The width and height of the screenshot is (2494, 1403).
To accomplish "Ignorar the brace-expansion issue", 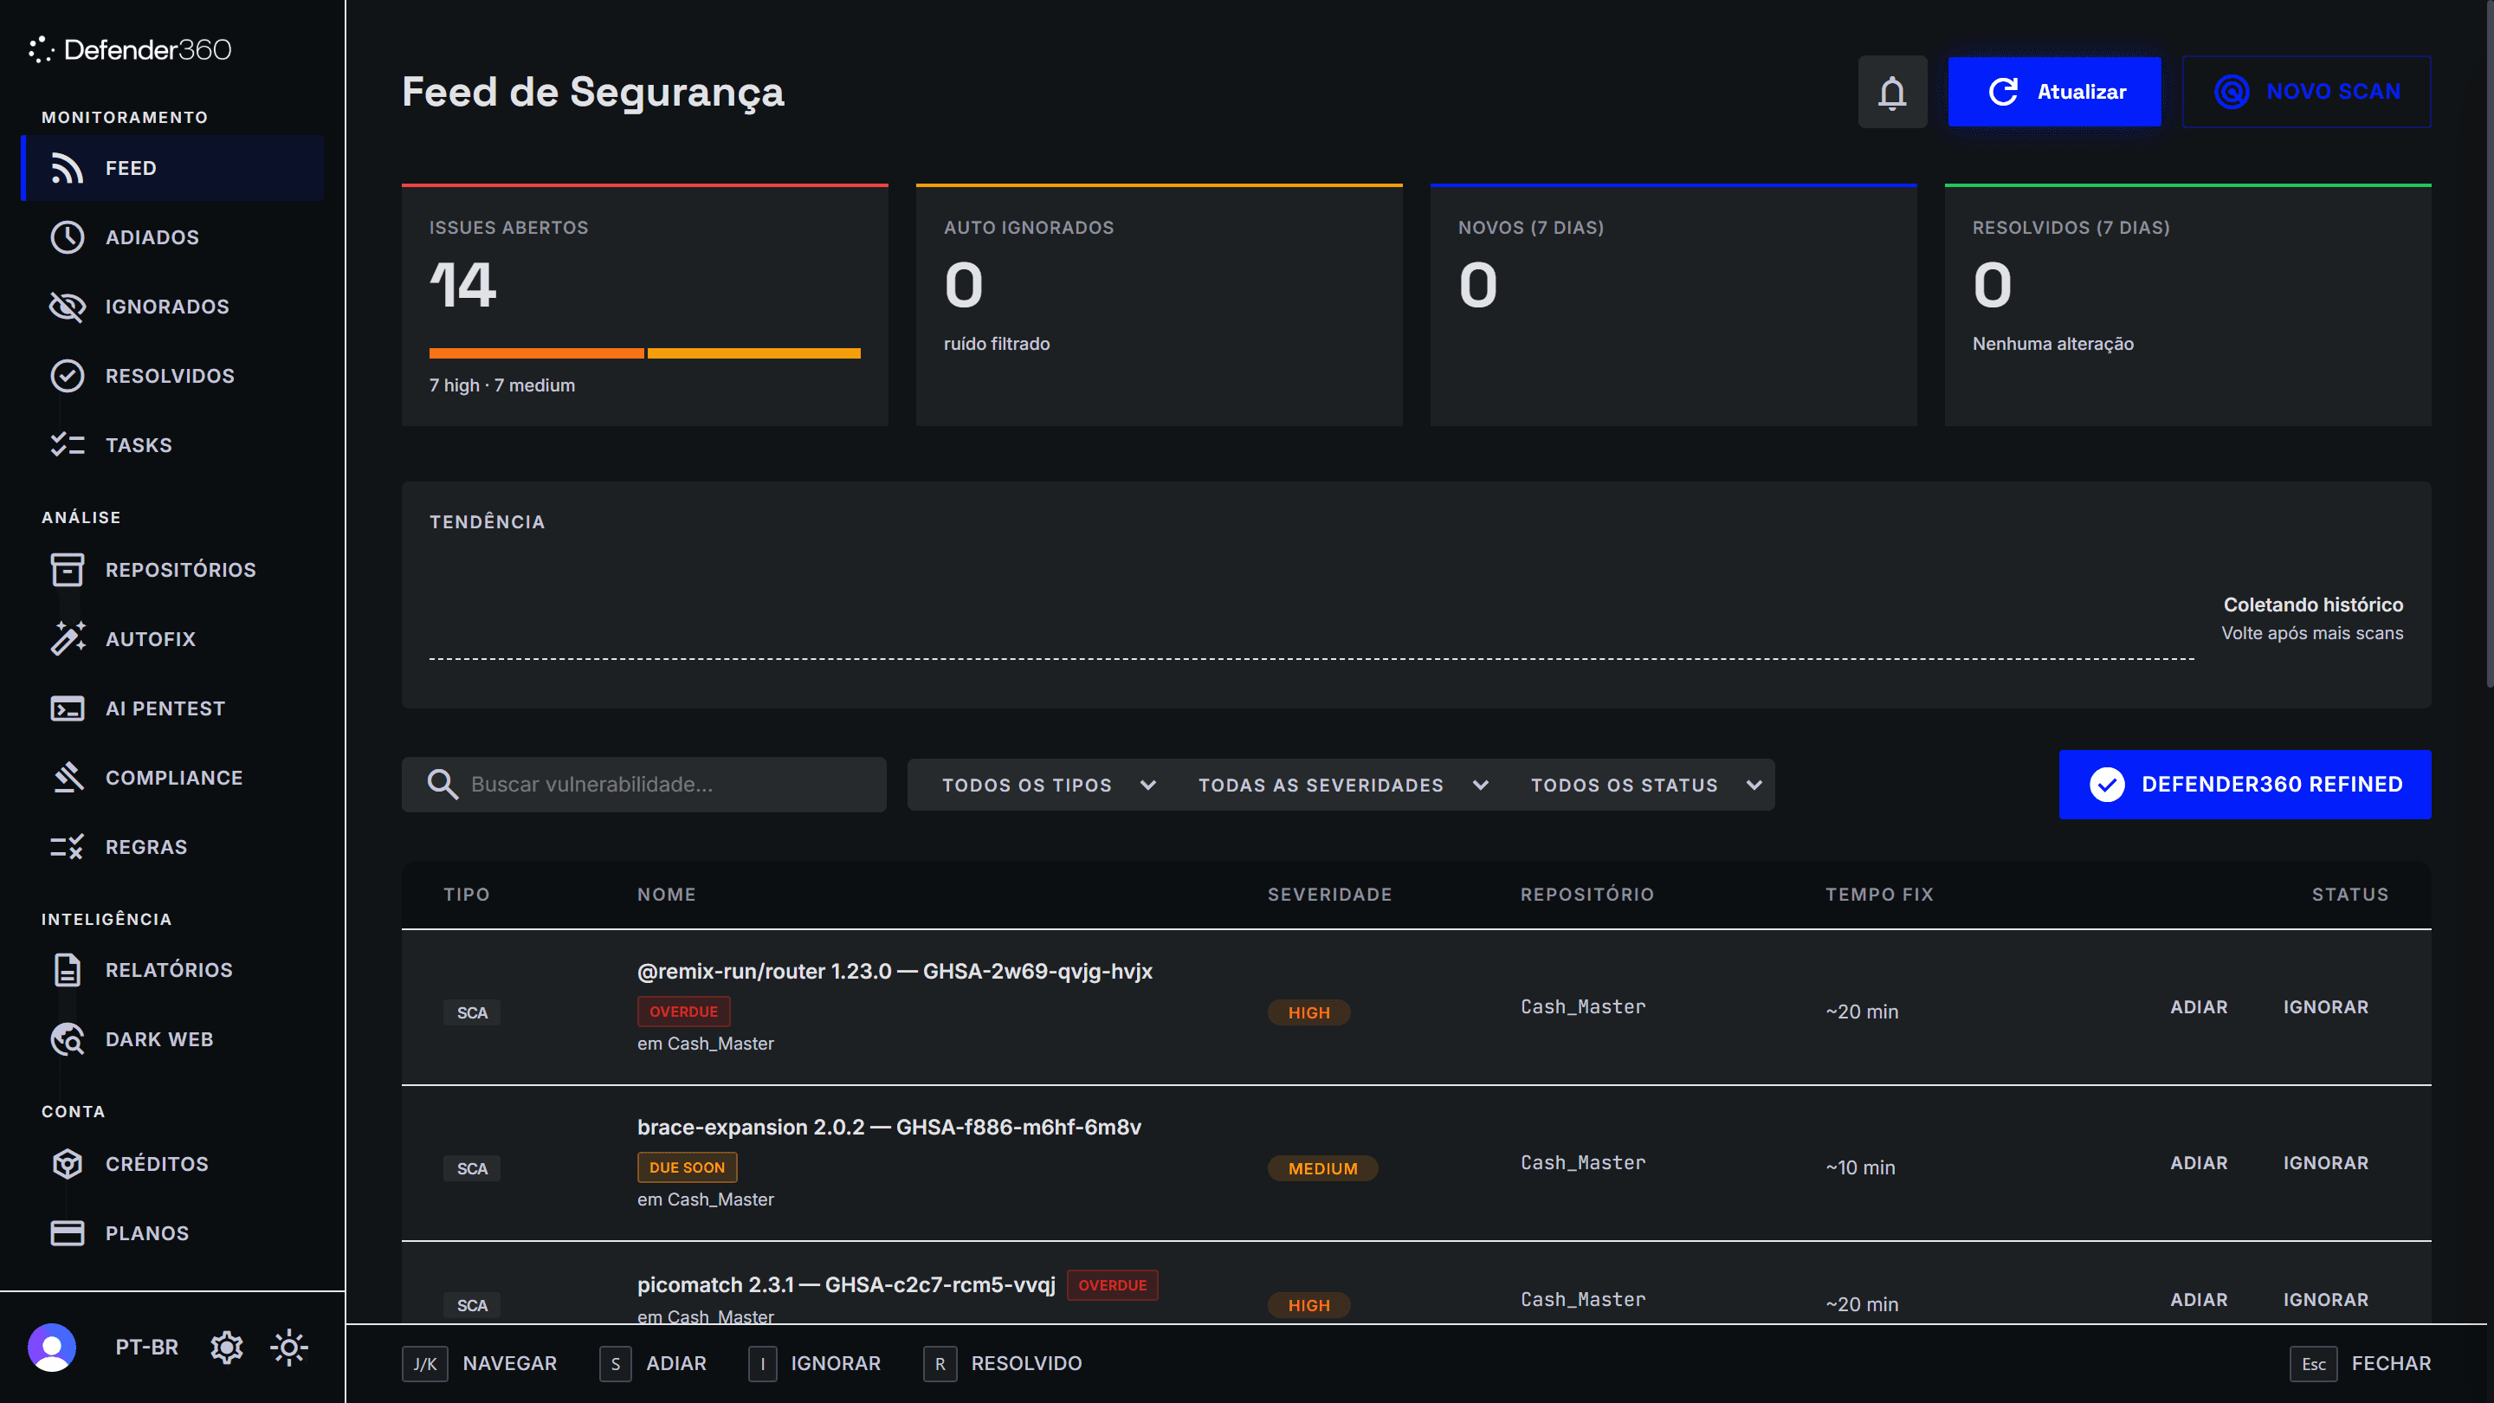I will click(2325, 1163).
